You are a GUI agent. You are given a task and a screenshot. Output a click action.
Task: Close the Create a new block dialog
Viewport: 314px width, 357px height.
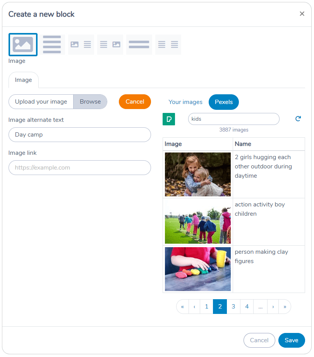point(302,14)
